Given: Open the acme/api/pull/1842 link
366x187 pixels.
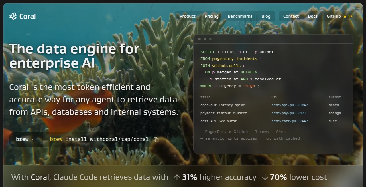Looking at the screenshot, I should [x=290, y=105].
